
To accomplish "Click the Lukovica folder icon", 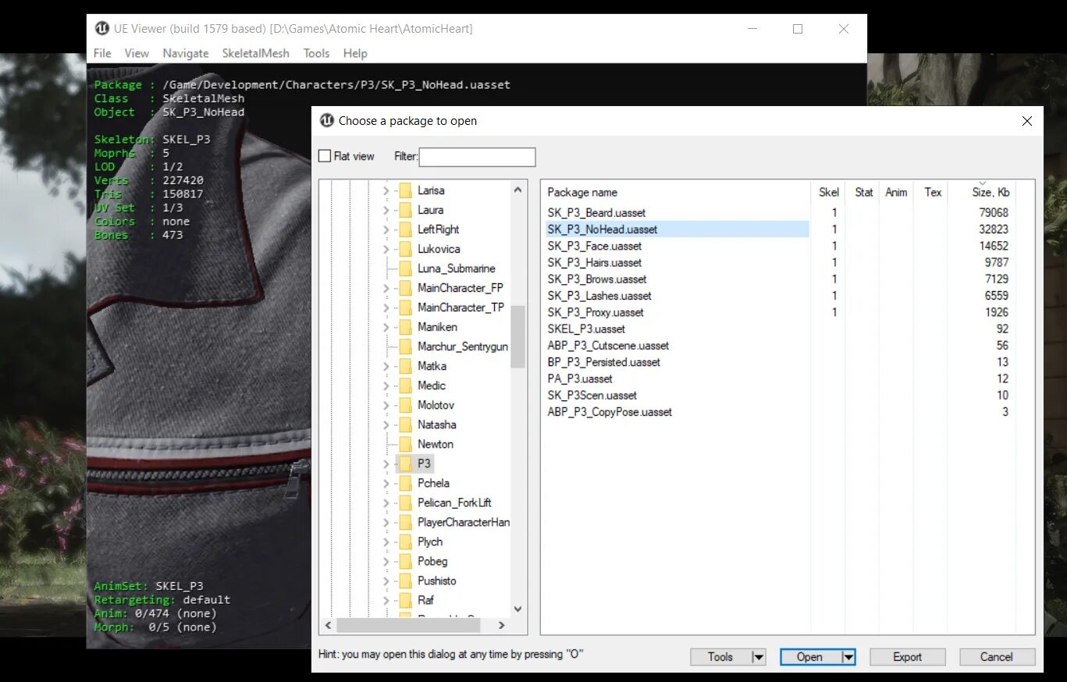I will click(x=405, y=249).
